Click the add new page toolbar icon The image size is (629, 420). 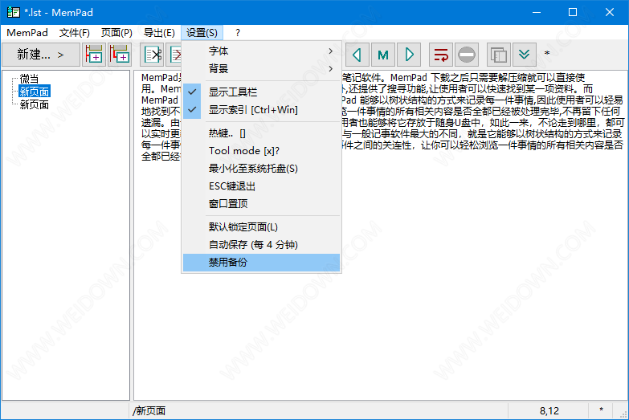(94, 54)
